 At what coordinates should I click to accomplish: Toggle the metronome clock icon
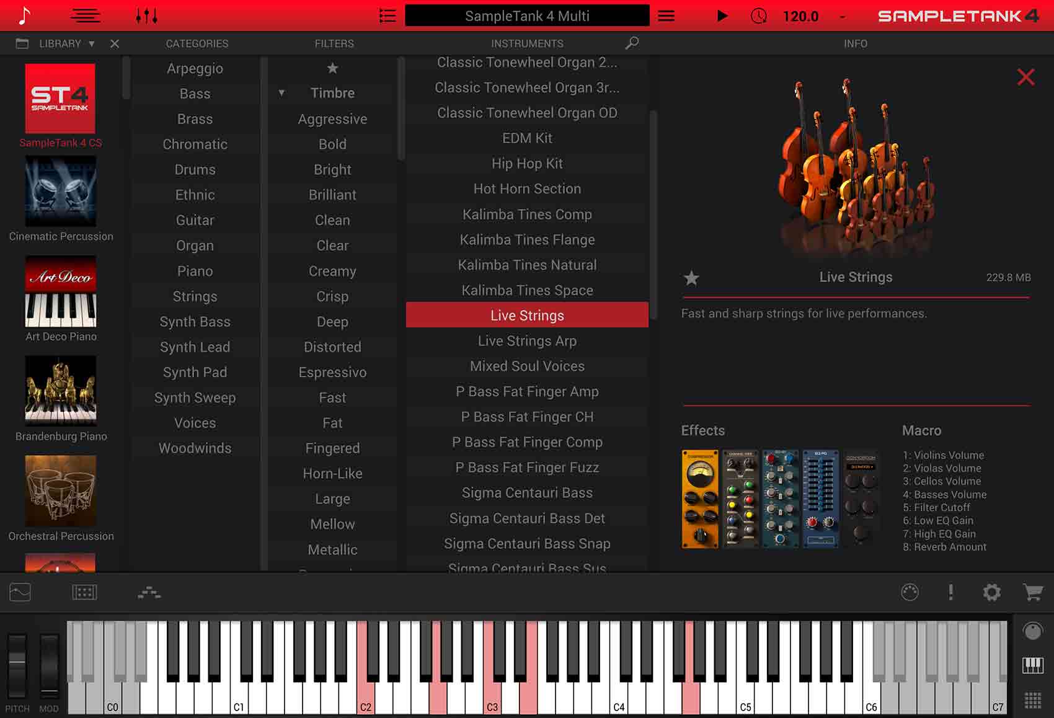759,16
